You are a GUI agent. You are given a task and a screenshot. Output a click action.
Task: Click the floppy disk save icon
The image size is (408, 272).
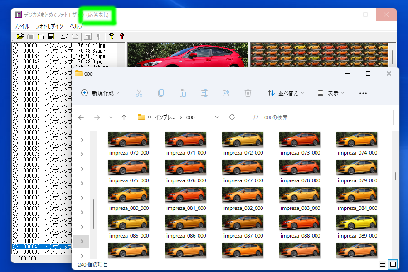click(x=51, y=36)
